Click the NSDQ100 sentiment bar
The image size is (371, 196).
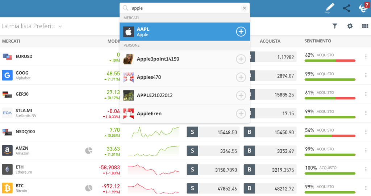pyautogui.click(x=330, y=136)
